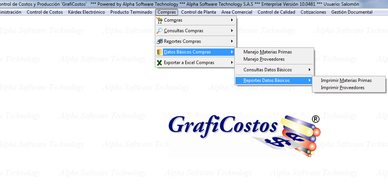
Task: Click the Excel icon for Exportar a Excel
Action: click(160, 63)
